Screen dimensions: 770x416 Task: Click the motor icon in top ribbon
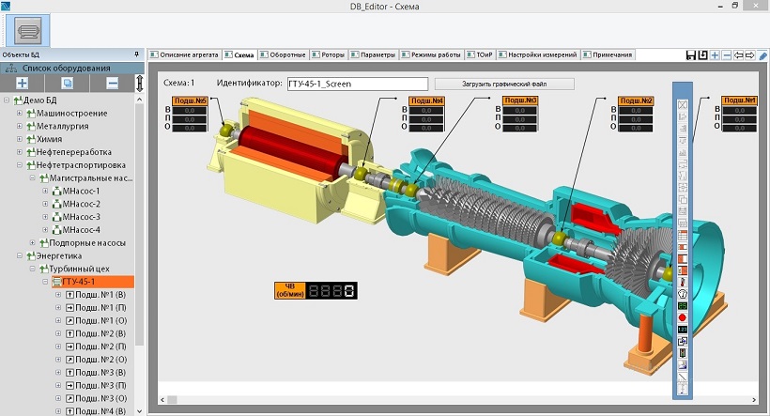(27, 30)
